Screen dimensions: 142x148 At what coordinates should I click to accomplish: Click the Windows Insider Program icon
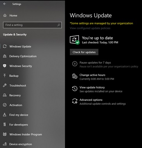5,134
